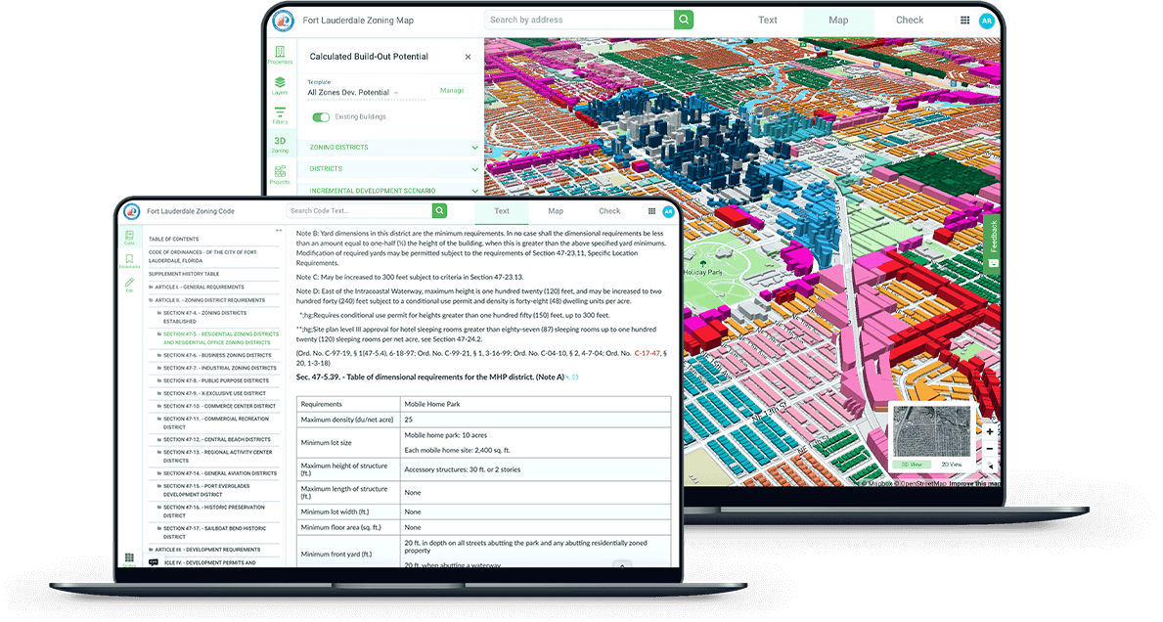Switch to 2D View
1163x622 pixels.
pos(951,465)
